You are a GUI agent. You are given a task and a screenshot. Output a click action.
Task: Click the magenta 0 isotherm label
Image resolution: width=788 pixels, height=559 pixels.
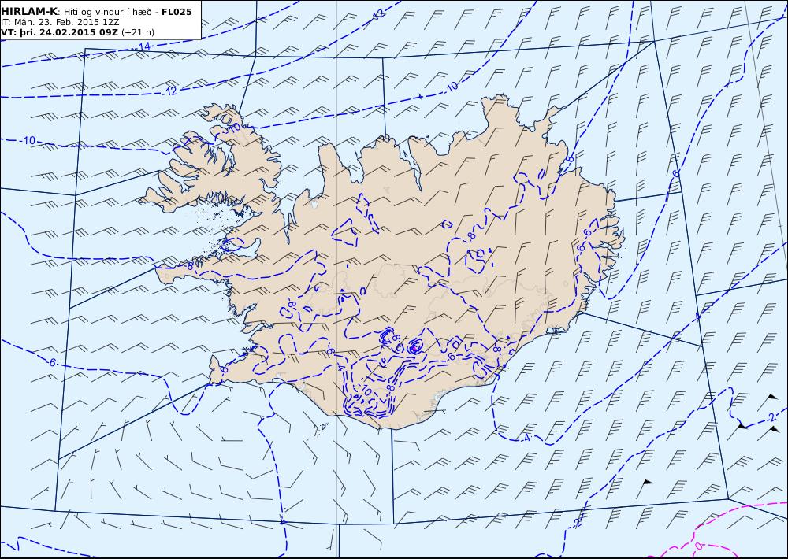697,546
